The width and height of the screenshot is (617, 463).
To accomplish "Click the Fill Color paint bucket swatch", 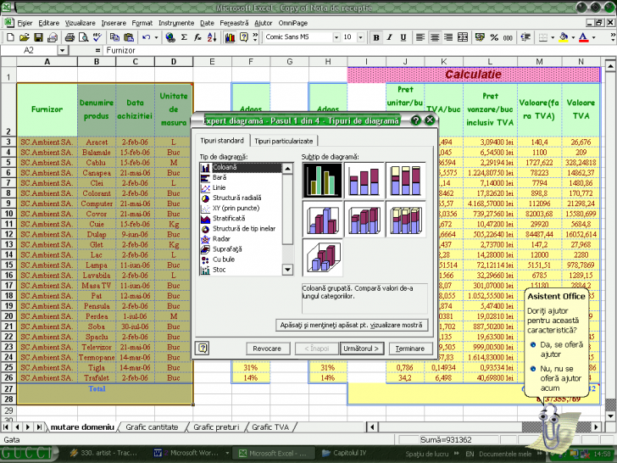I will [x=564, y=37].
